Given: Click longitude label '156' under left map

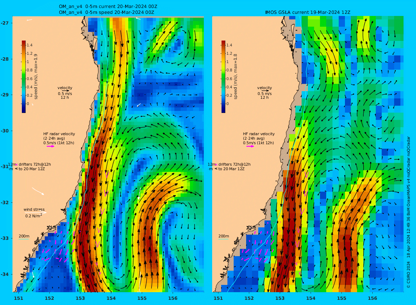Looking at the screenshot, I should click(x=173, y=298).
